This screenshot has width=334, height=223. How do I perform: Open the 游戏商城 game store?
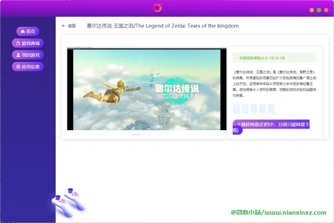[x=28, y=43]
